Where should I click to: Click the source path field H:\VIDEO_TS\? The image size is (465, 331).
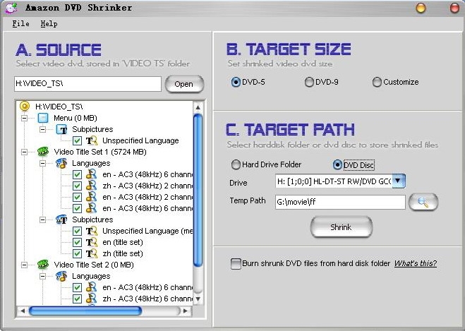[x=87, y=84]
